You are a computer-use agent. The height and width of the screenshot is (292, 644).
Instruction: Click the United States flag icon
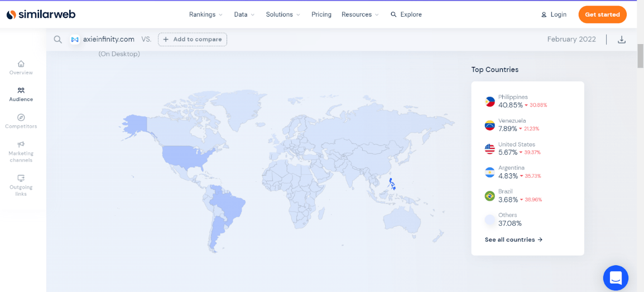(x=489, y=149)
